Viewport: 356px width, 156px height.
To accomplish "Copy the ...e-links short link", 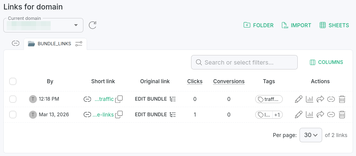I will pyautogui.click(x=119, y=114).
